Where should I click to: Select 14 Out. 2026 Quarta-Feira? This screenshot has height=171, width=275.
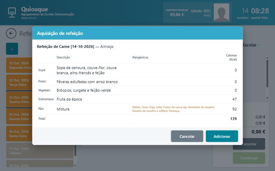tap(19, 100)
